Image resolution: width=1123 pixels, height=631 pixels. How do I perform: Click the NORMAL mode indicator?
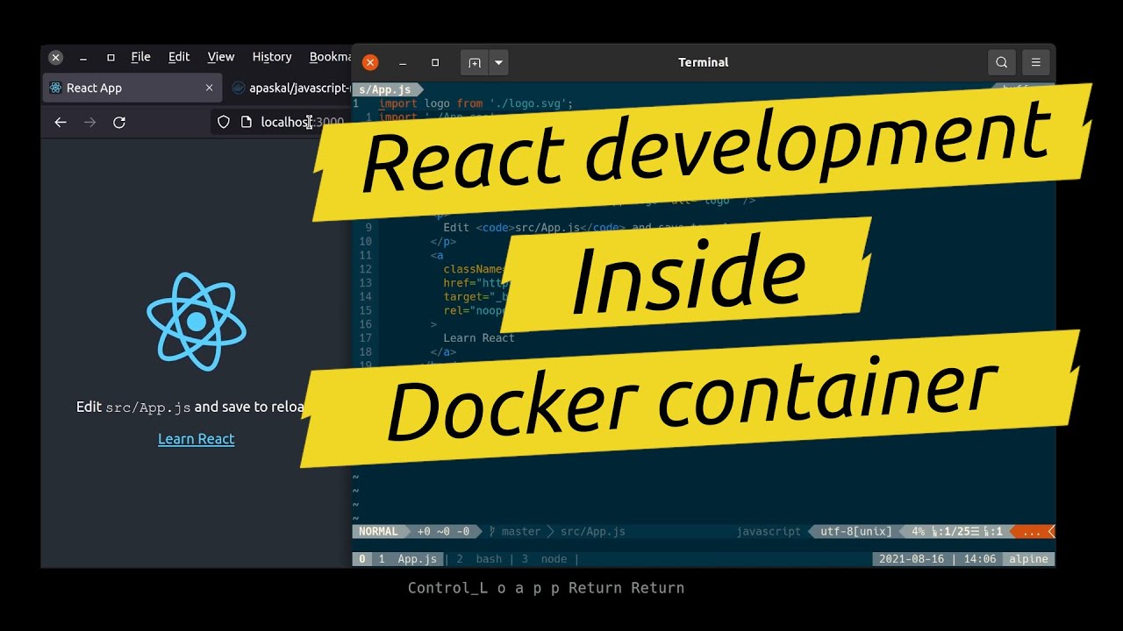pos(378,531)
